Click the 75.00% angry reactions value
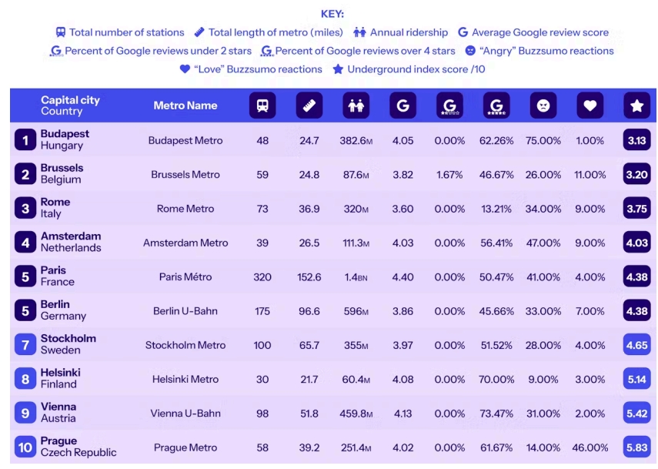This screenshot has width=658, height=469. [x=543, y=140]
